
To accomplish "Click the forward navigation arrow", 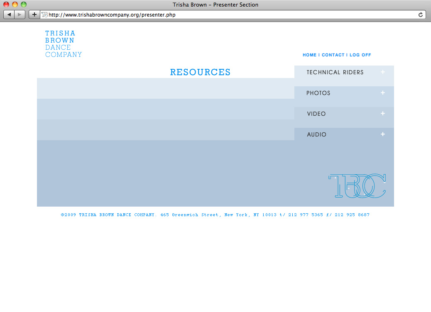I will pos(20,14).
